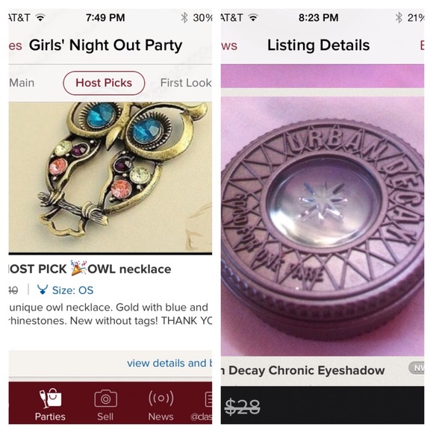Tap the NWT badge beside eyeshadow title

coord(417,368)
